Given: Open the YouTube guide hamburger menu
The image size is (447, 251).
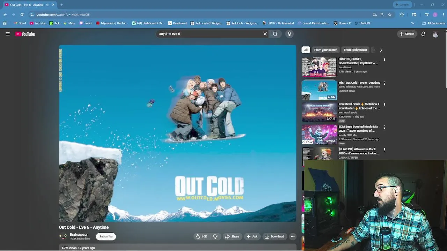Looking at the screenshot, I should pos(7,34).
